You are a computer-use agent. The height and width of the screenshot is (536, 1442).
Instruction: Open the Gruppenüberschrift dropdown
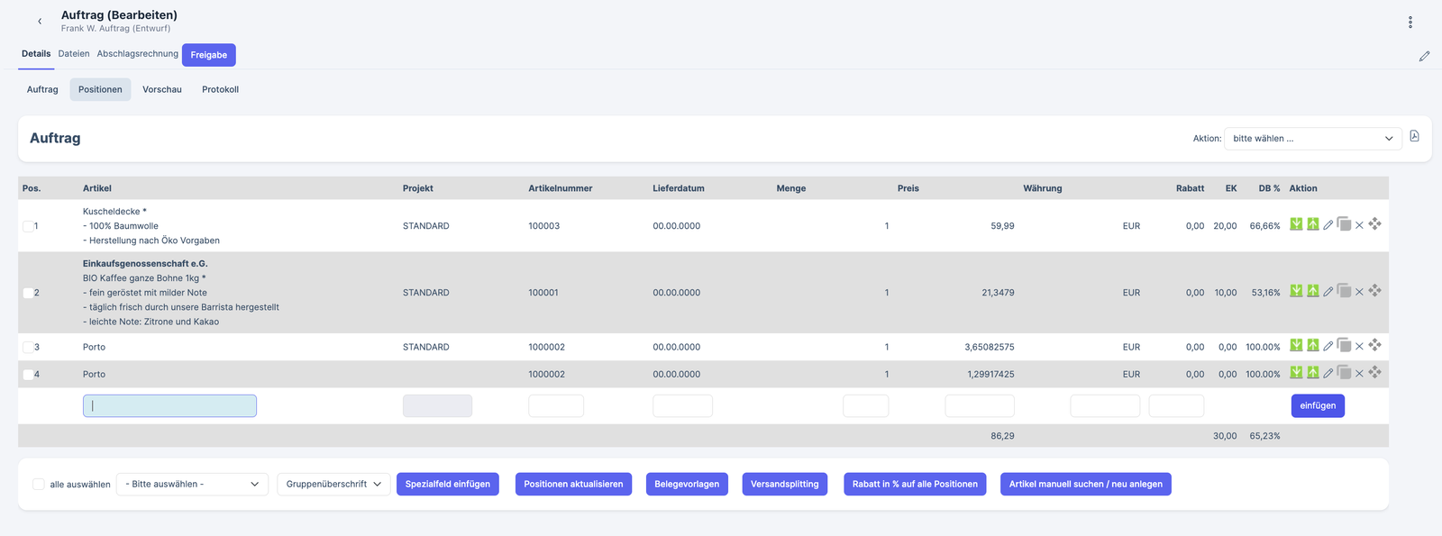(x=333, y=485)
